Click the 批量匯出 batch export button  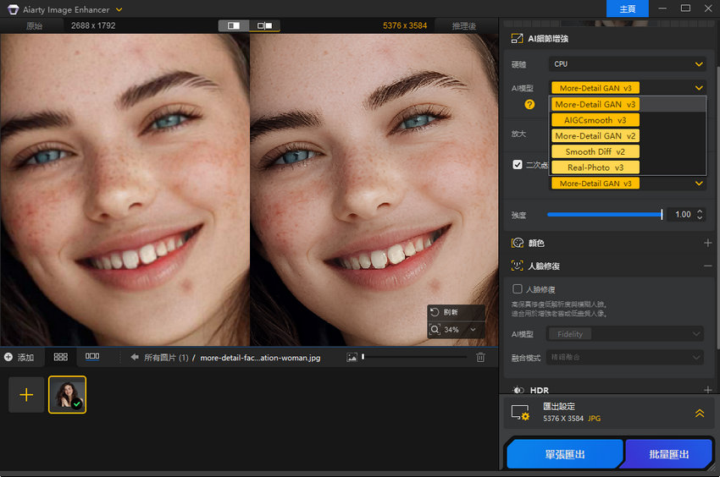point(668,454)
